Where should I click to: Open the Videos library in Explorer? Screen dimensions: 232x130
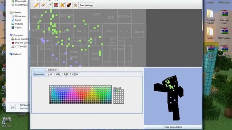(17, 27)
